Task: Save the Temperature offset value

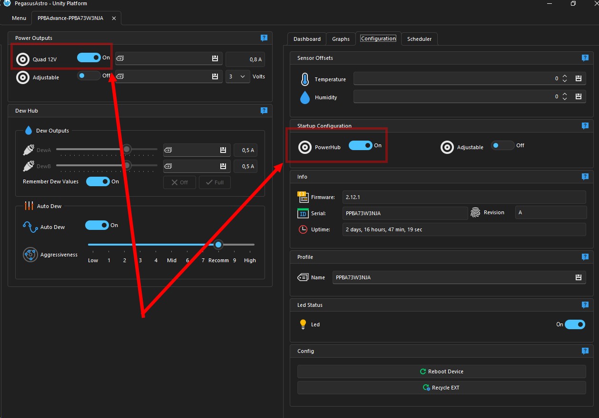Action: point(579,78)
